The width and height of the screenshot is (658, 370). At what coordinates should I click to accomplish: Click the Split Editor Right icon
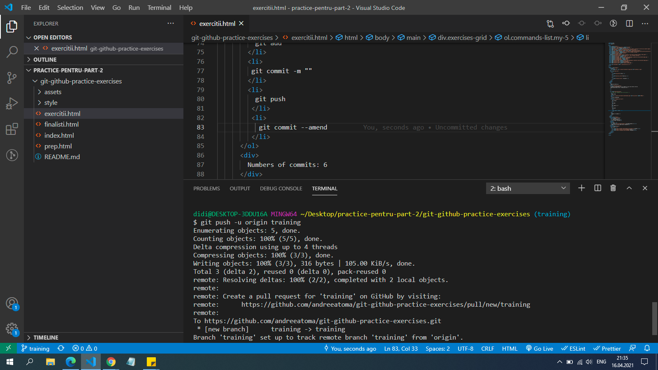629,23
